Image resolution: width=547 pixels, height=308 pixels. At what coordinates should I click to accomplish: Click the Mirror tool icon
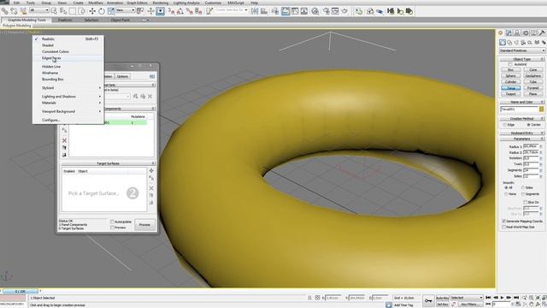255,11
